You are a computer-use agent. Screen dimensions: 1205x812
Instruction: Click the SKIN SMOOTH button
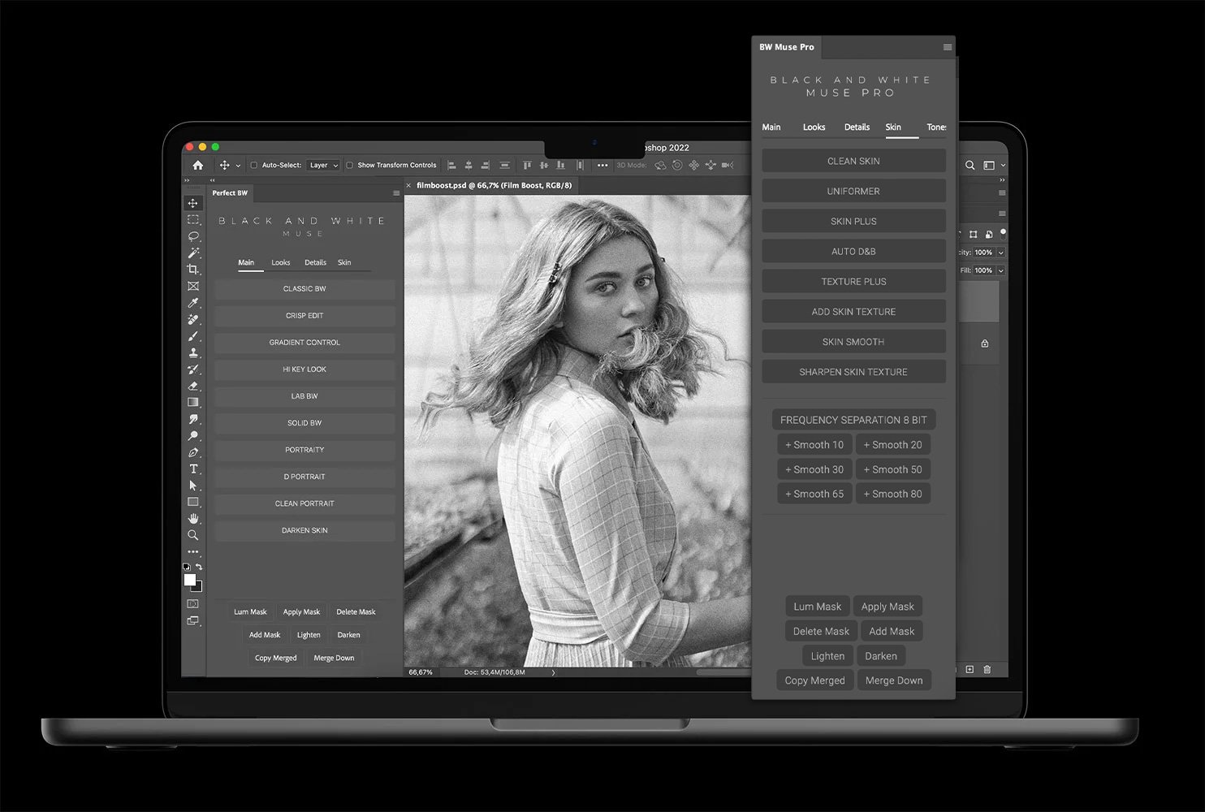coord(853,341)
